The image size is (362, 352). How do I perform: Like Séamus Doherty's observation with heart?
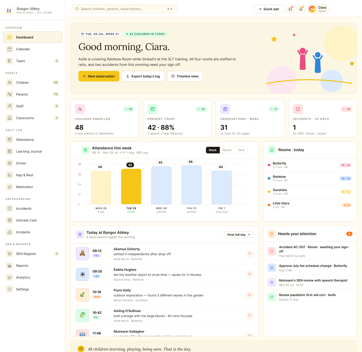(x=250, y=254)
